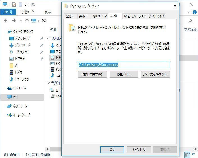Screen dimensions: 198x158
Task: Click the 適用(A) button
Action: tap(165, 150)
